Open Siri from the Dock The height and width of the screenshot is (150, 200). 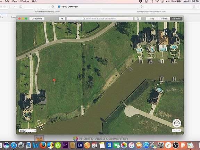[x=6, y=145]
